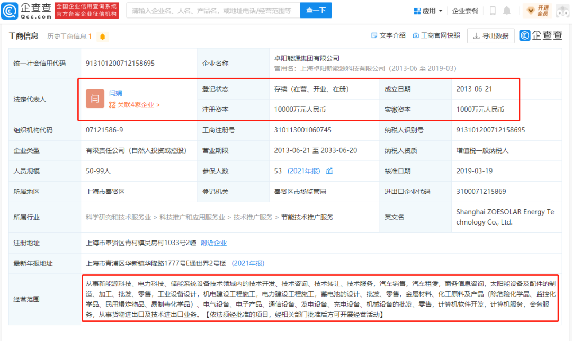This screenshot has width=572, height=341.
Task: Select the registered capital 10000万元人民币
Action: pos(300,110)
